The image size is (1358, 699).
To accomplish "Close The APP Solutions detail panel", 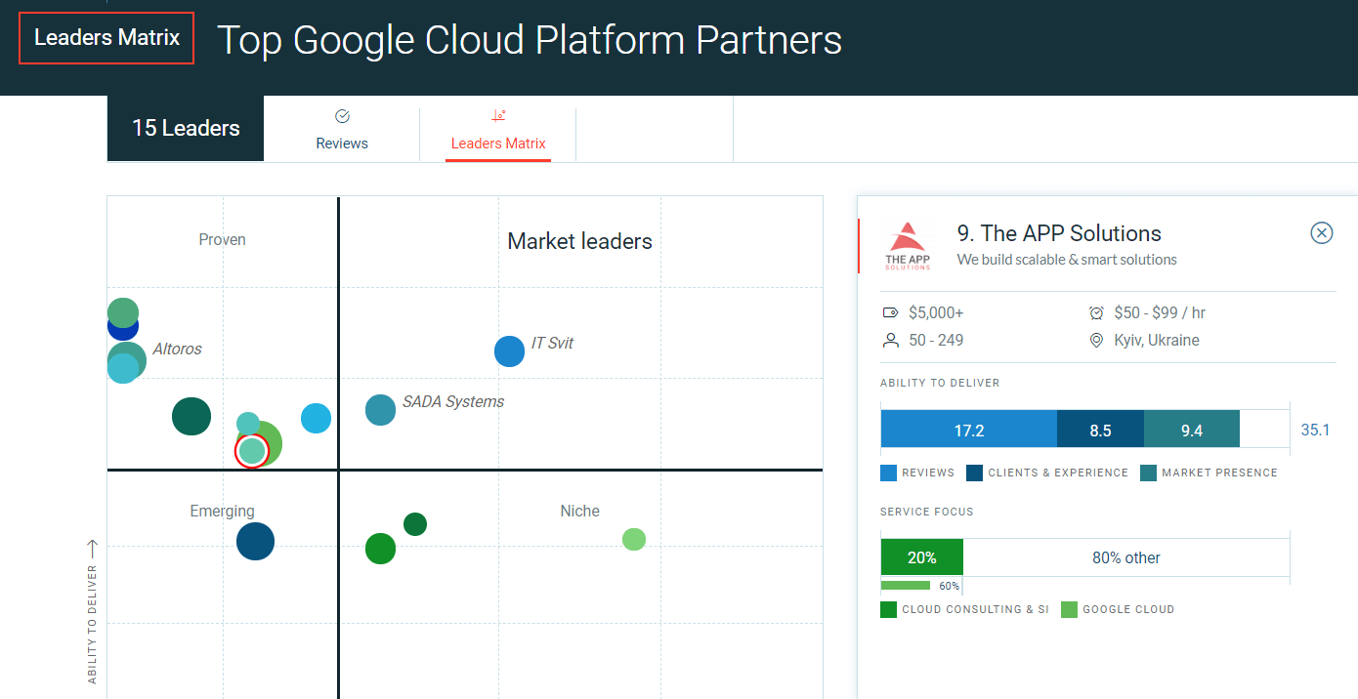I will tap(1321, 232).
